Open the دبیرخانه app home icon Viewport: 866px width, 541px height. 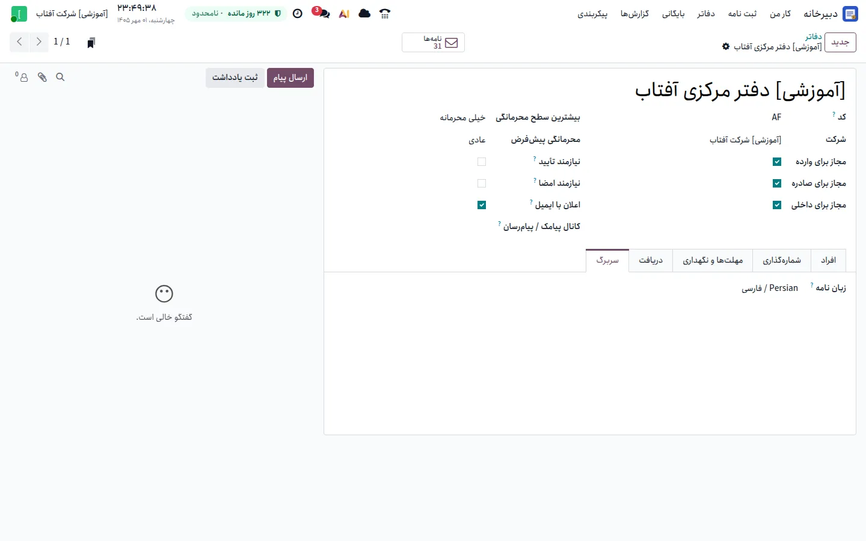tap(850, 14)
